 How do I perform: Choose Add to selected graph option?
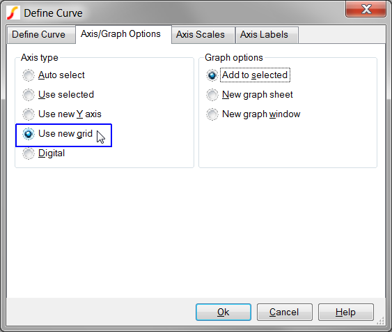click(x=248, y=75)
